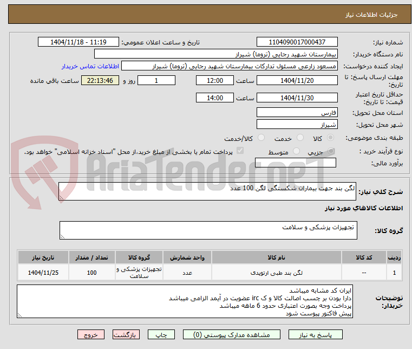Screen dimensions: 412x349
Task: Click the ردیف column header
Action: point(394,257)
